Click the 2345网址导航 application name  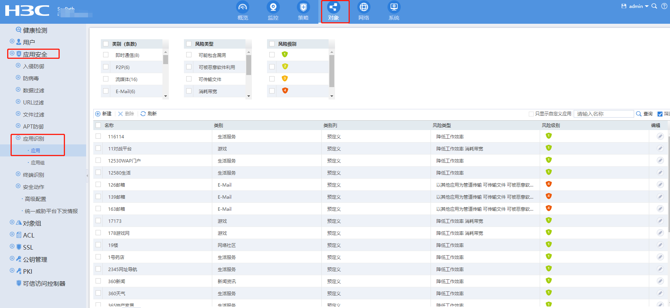point(123,270)
